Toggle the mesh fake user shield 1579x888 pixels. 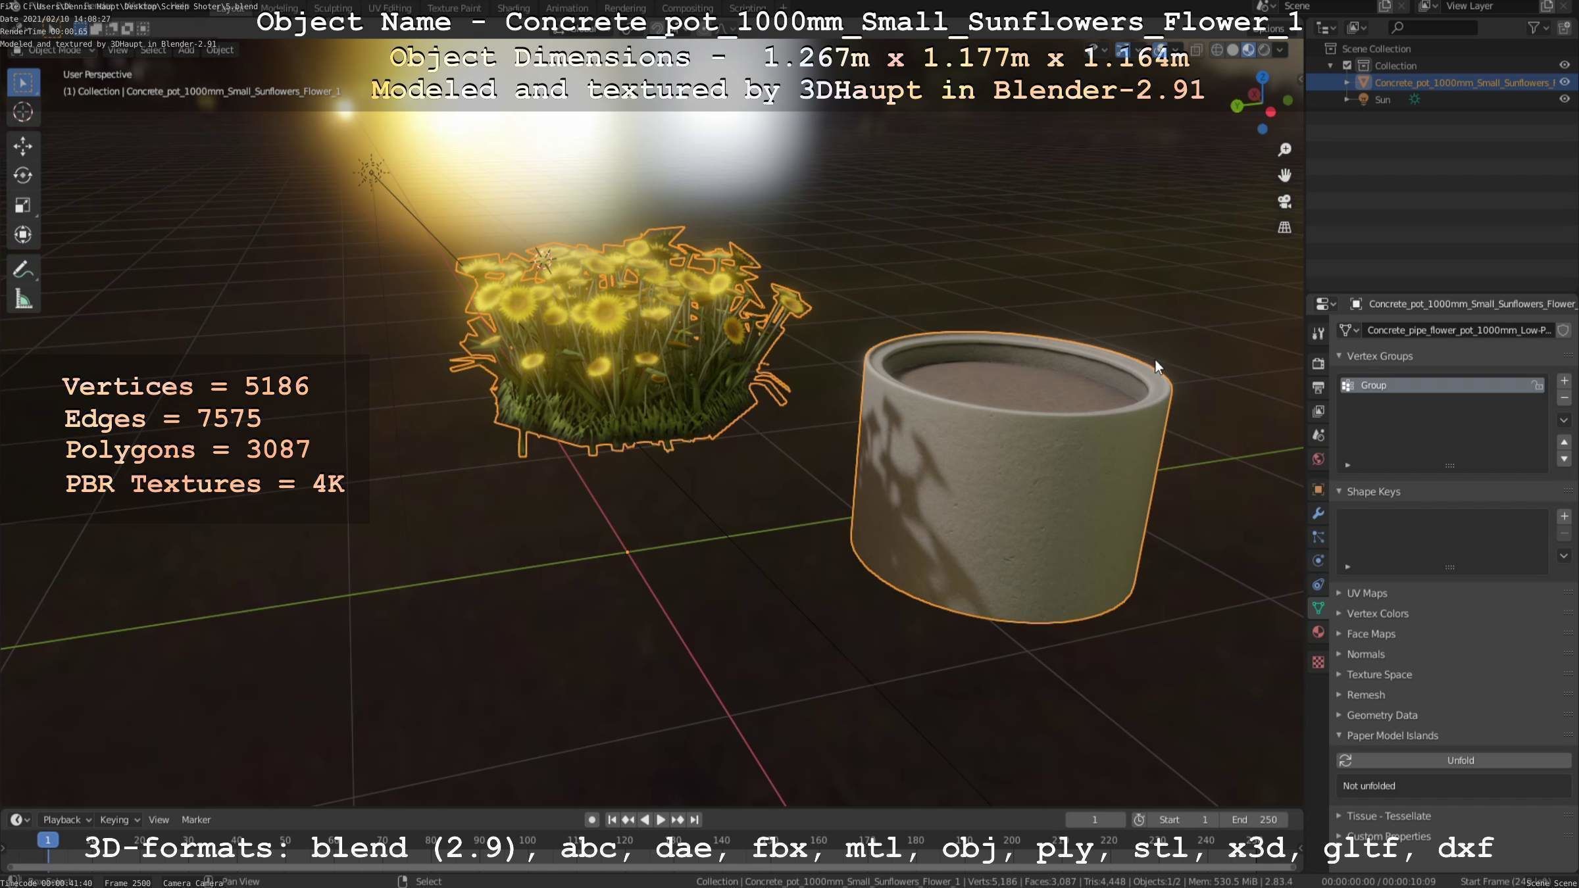(1564, 330)
